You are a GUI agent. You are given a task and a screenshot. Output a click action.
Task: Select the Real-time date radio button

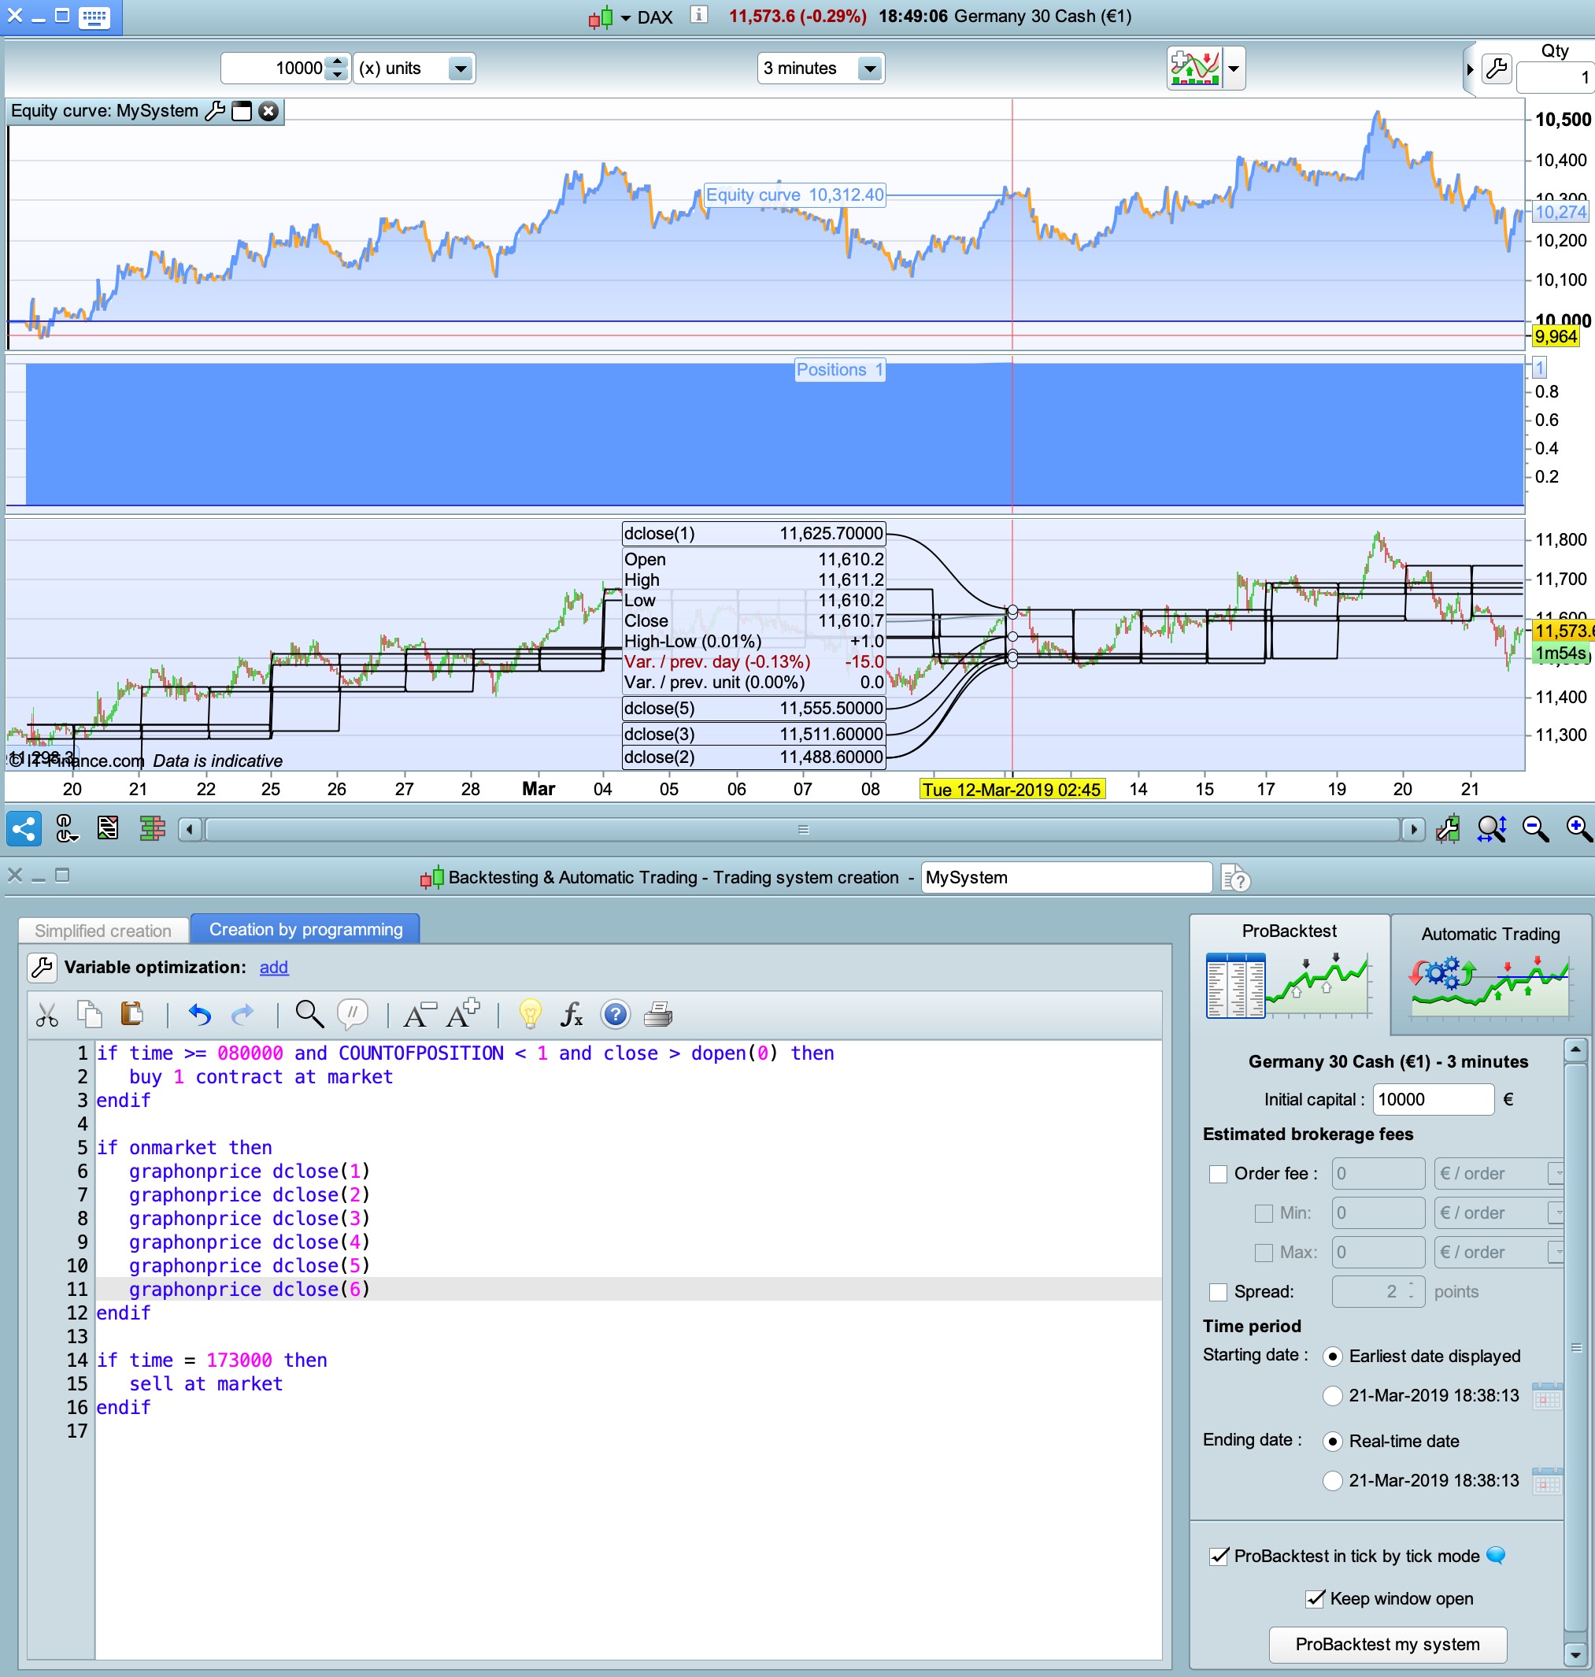tap(1332, 1441)
